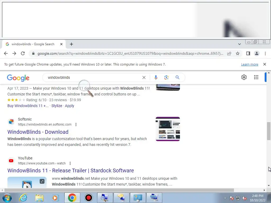Screen dimensions: 271x203
Task: Click the Google logo
Action: point(18,78)
